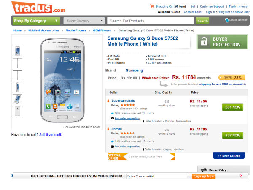
Task: Expand the Shop By Category menu
Action: coord(36,20)
